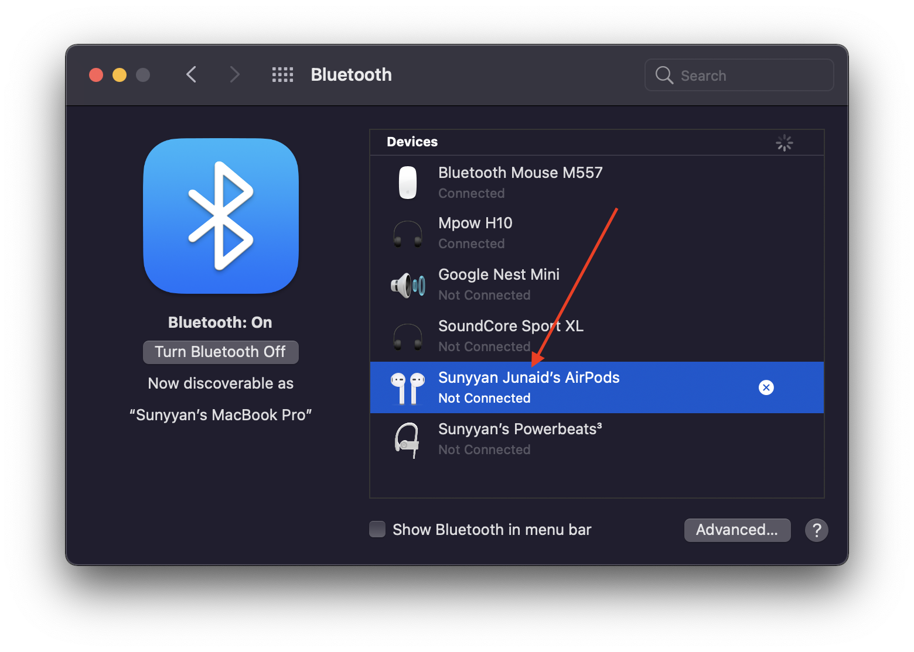This screenshot has width=914, height=652.
Task: Click the Connected status under Bluetooth Mouse M557
Action: click(472, 193)
